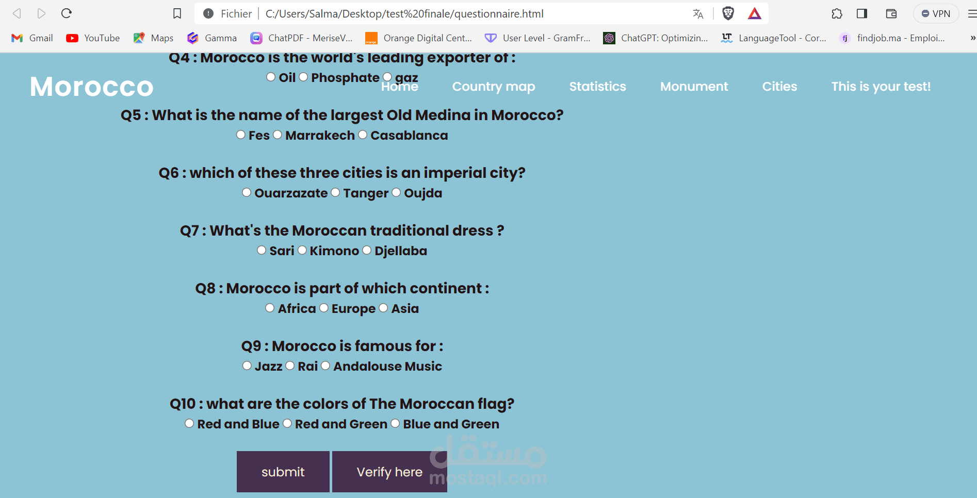Select the Phosphate radio option
Image resolution: width=977 pixels, height=498 pixels.
(303, 77)
